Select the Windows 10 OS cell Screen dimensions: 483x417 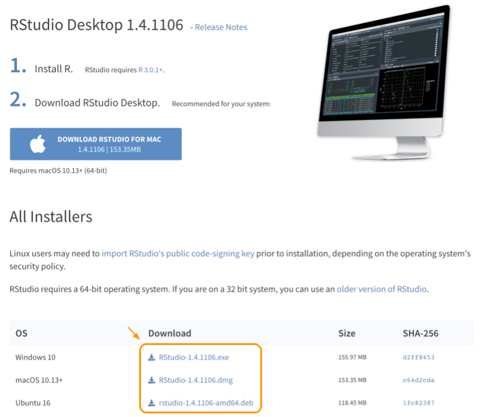(36, 357)
